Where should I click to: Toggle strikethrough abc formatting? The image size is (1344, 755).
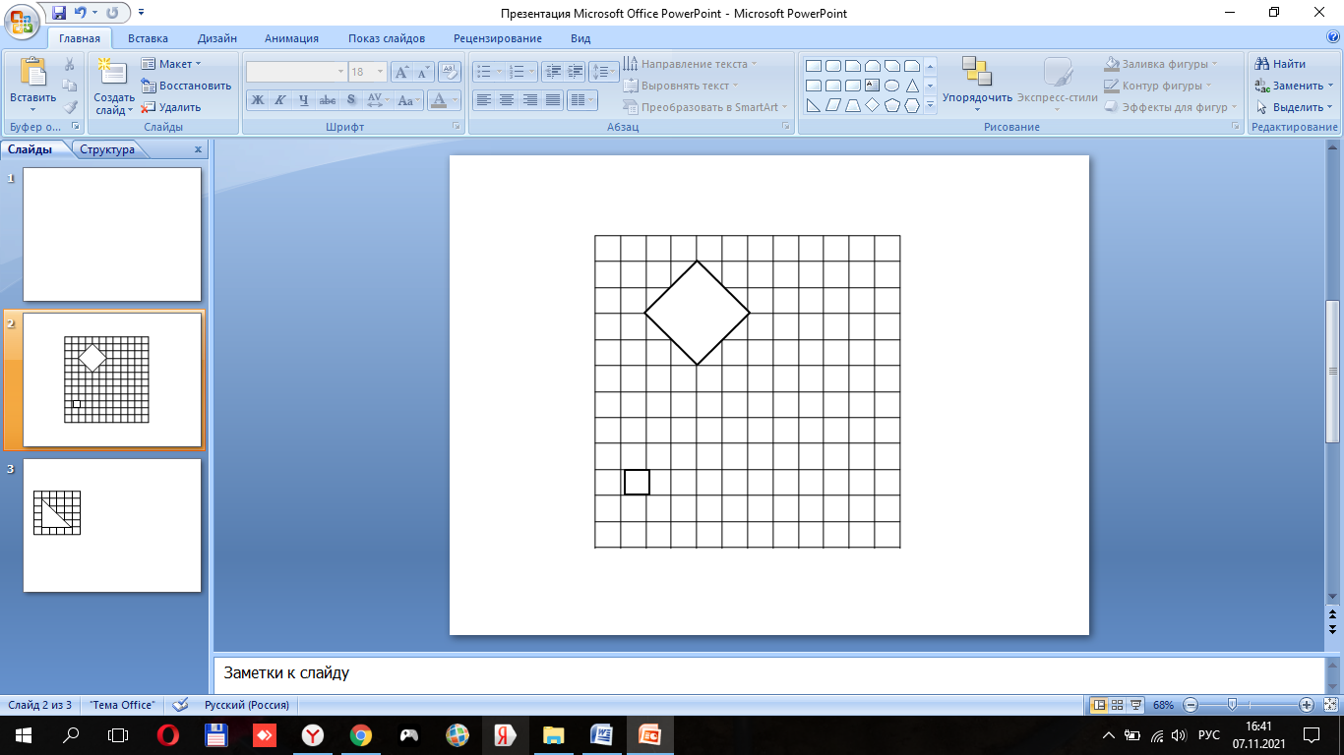click(328, 100)
